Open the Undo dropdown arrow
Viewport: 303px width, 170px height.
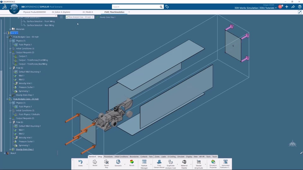pos(87,164)
